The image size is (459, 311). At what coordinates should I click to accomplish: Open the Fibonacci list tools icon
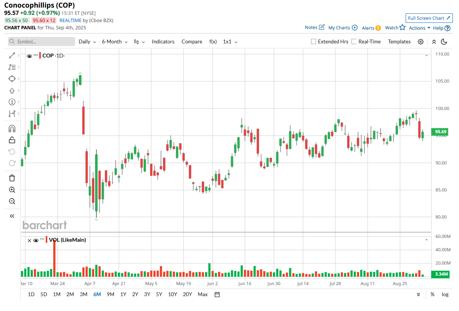pos(12,67)
